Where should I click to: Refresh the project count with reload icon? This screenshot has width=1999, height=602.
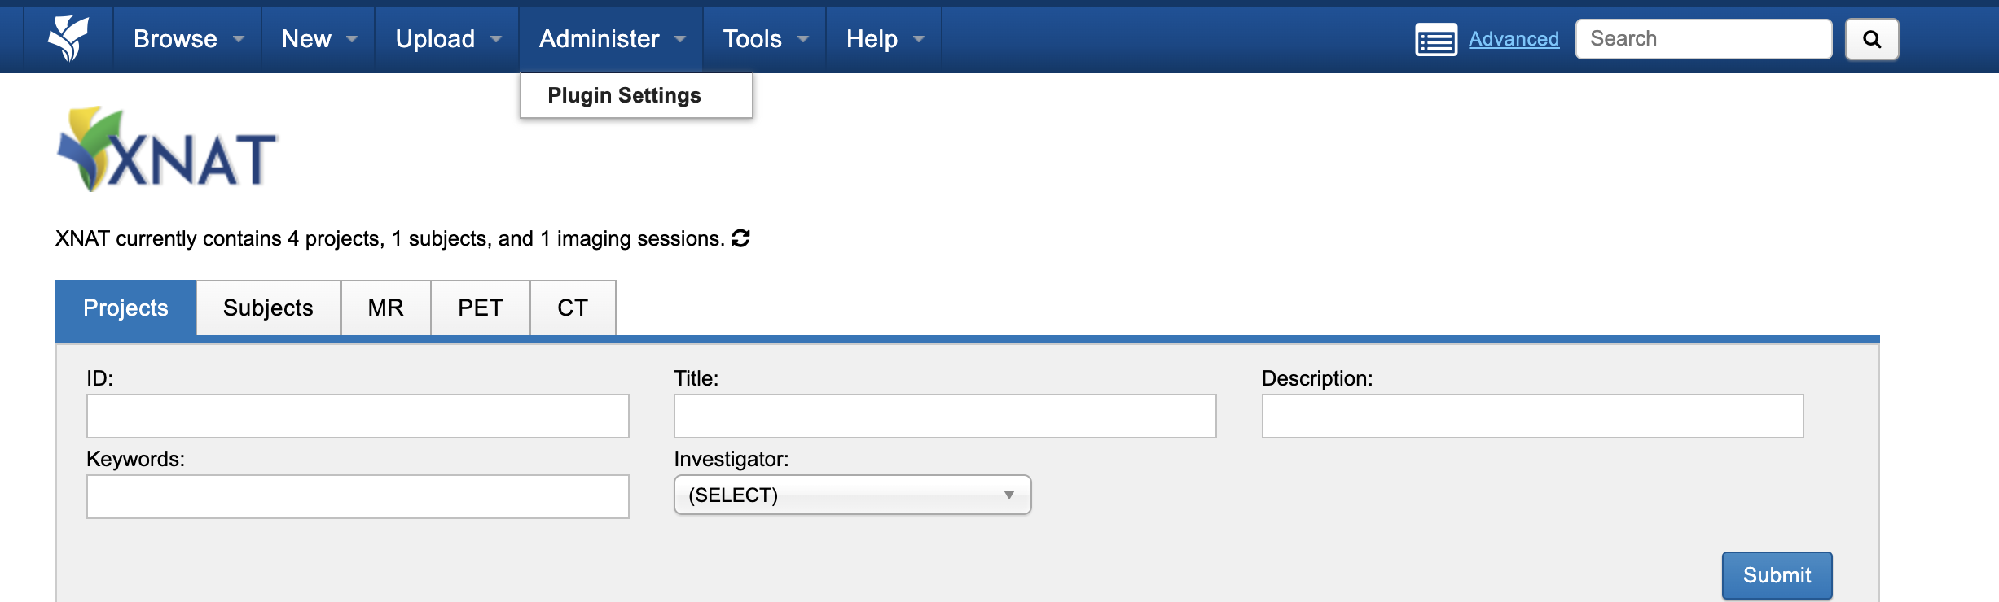[740, 238]
